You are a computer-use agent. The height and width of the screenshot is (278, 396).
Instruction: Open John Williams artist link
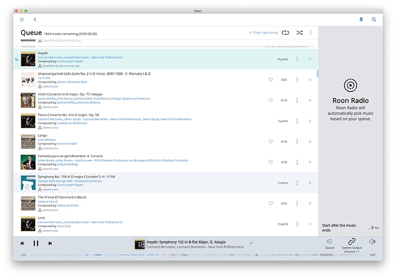tap(46, 140)
